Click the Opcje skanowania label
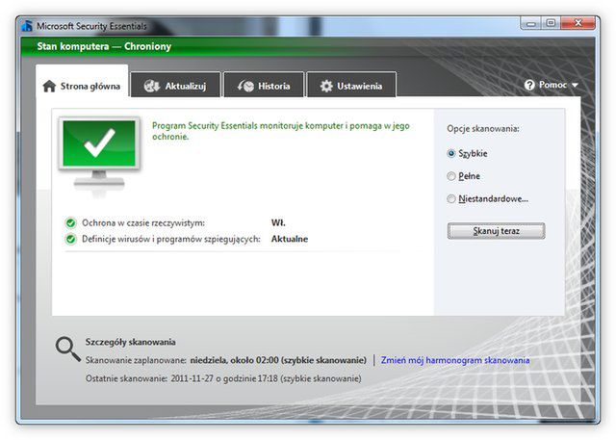The height and width of the screenshot is (440, 616). (483, 129)
